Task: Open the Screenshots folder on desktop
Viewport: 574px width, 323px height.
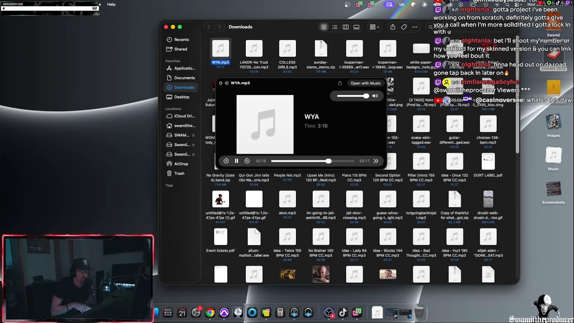Action: click(x=553, y=192)
